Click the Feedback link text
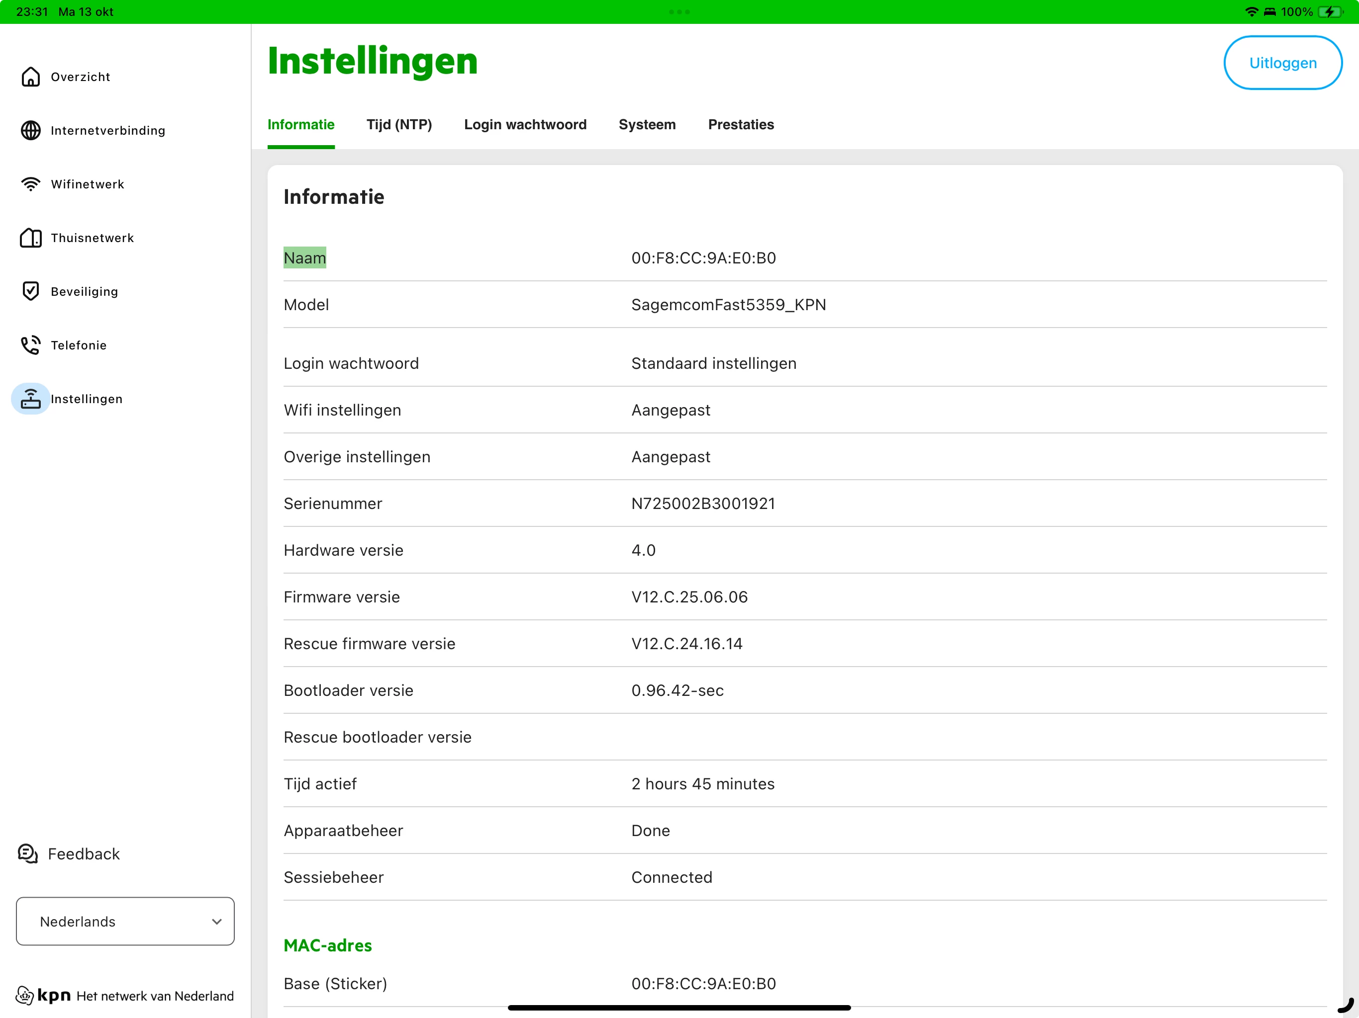 [x=84, y=854]
